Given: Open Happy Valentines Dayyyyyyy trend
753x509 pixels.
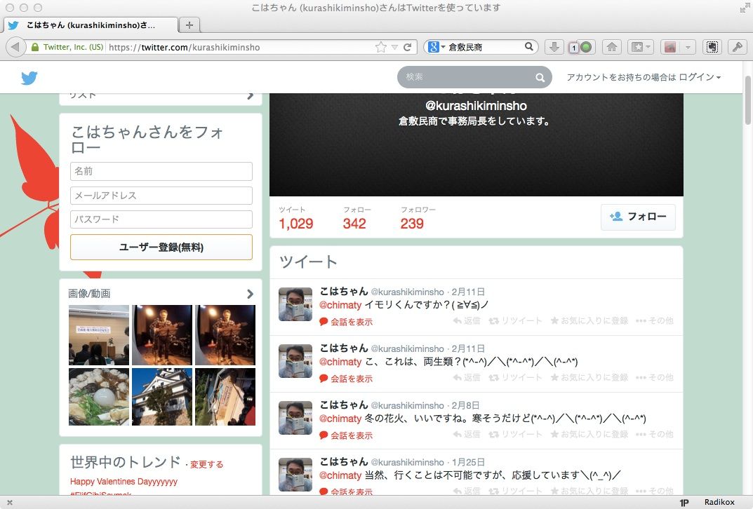Looking at the screenshot, I should pos(124,481).
